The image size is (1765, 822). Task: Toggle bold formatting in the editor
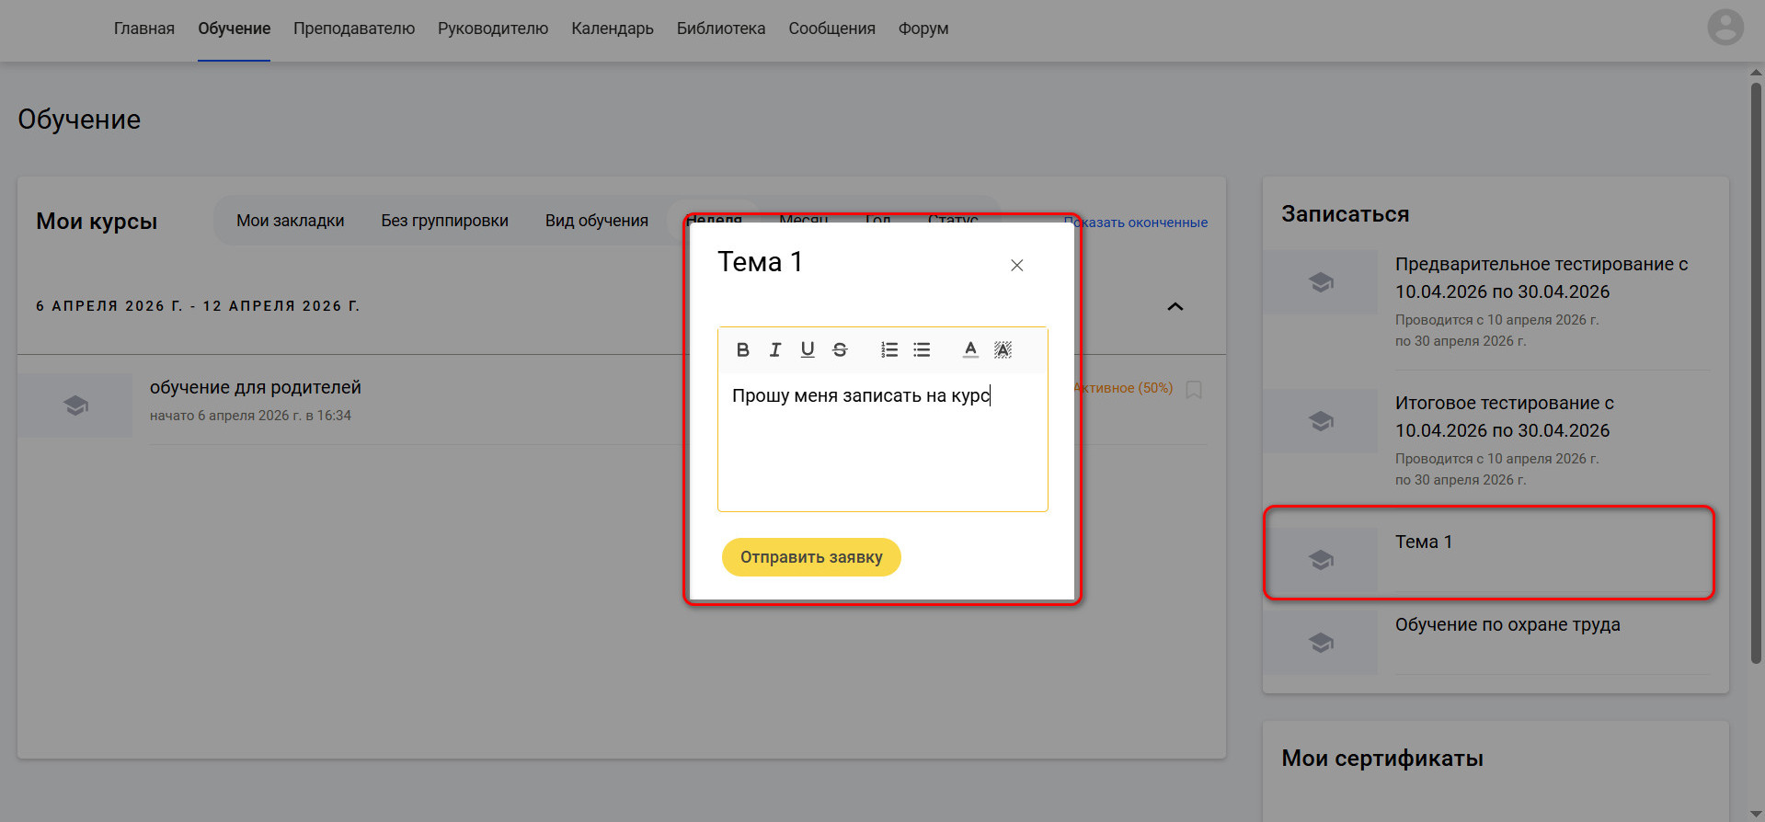click(743, 349)
